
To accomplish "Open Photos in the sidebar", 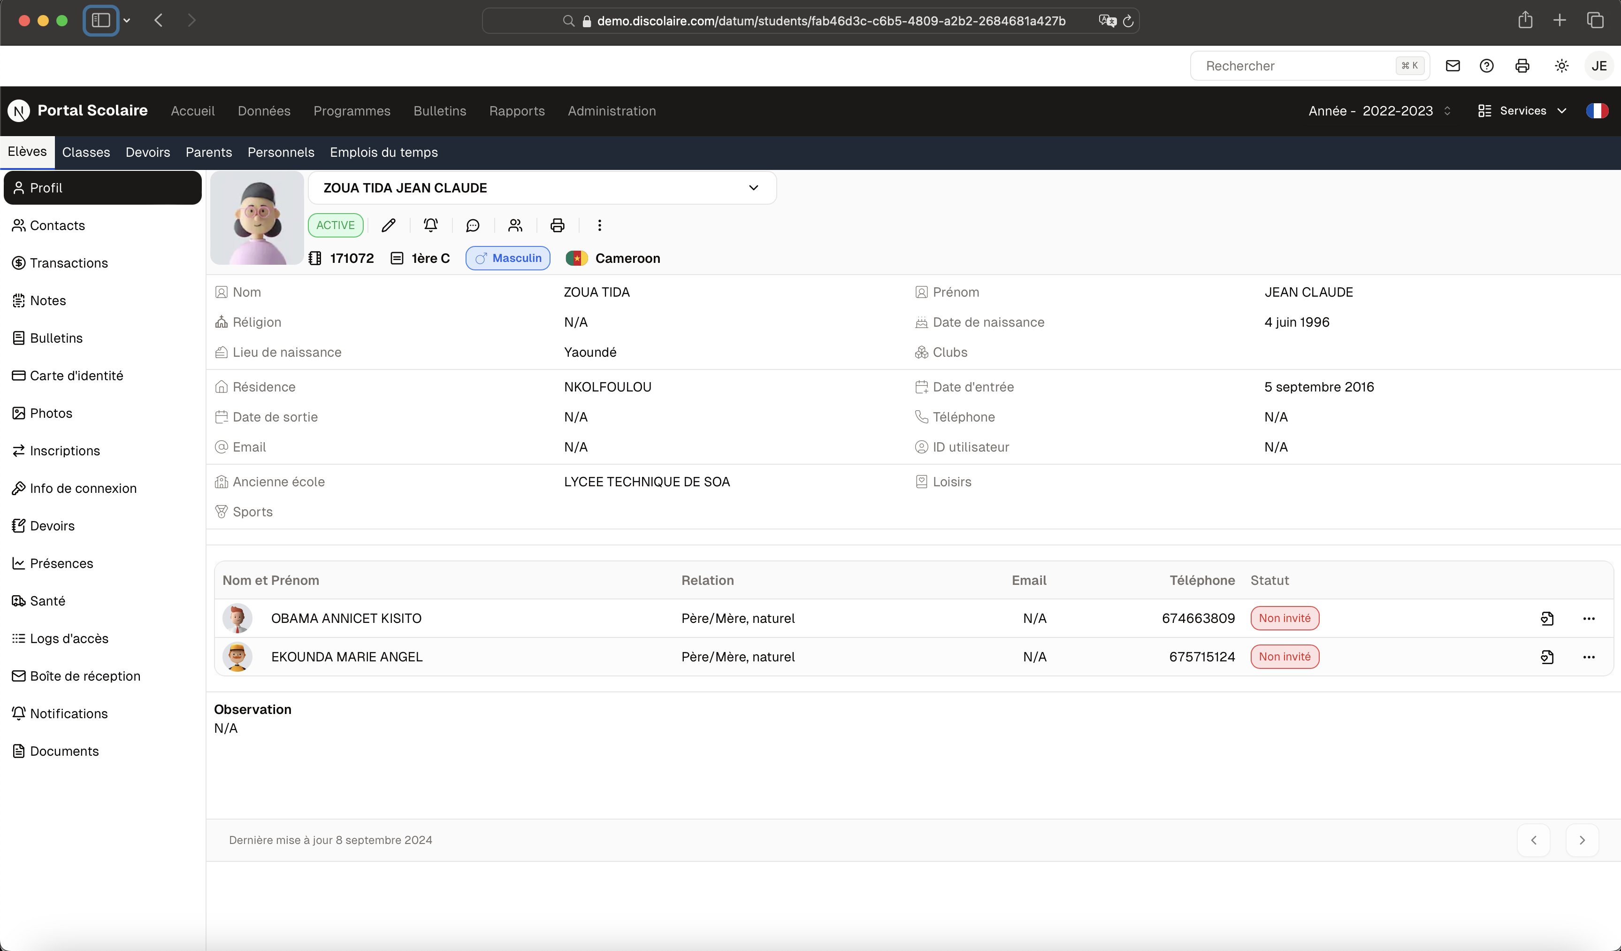I will pyautogui.click(x=103, y=413).
